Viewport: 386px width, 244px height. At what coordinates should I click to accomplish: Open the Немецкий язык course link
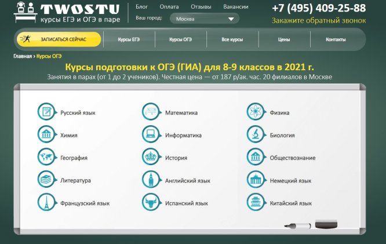coord(291,181)
